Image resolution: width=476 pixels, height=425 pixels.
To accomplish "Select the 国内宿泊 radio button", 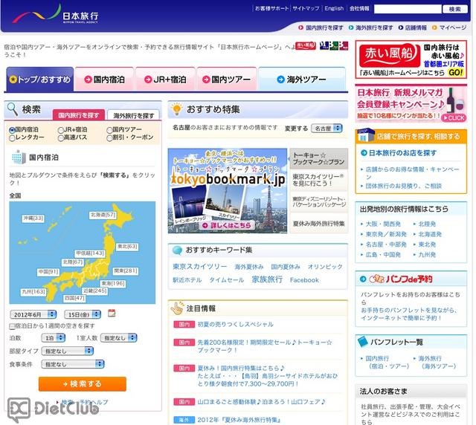I will [12, 130].
